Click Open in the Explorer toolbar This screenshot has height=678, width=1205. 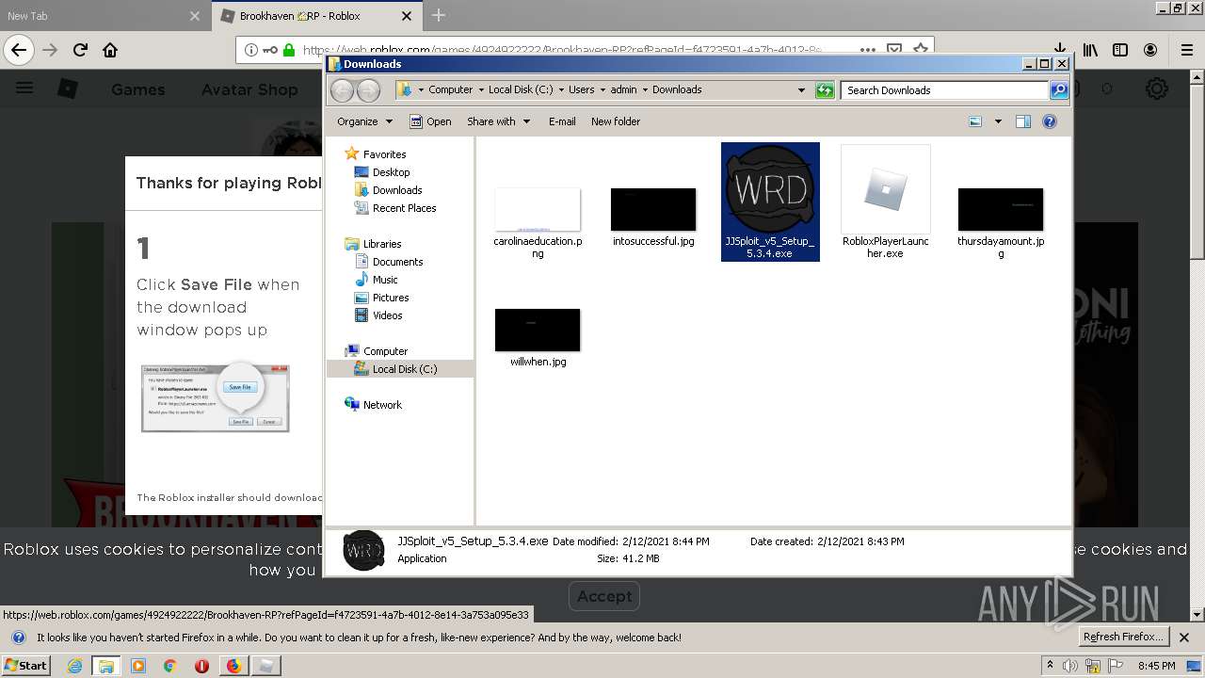pos(430,121)
